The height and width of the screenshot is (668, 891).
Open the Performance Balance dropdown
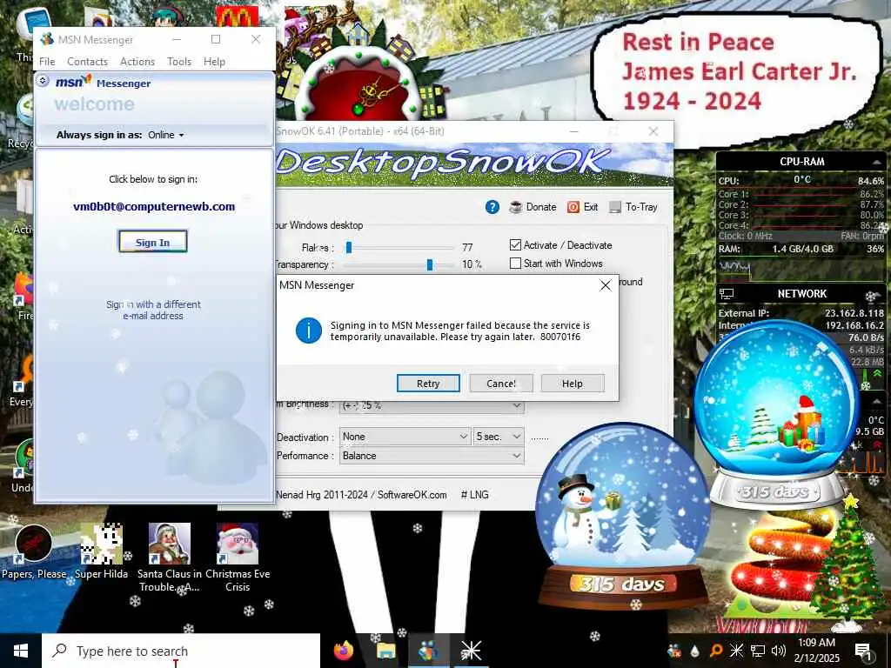(x=432, y=456)
